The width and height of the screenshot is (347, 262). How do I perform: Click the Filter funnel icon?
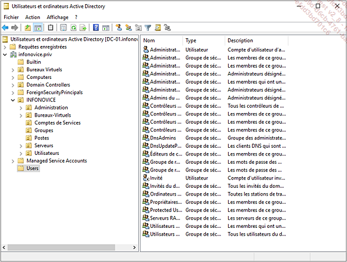click(x=148, y=28)
